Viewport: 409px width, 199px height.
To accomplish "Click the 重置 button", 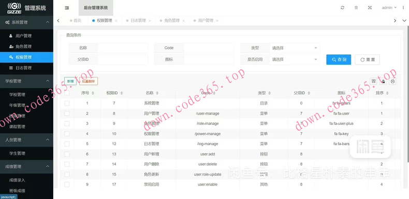I will pyautogui.click(x=367, y=60).
